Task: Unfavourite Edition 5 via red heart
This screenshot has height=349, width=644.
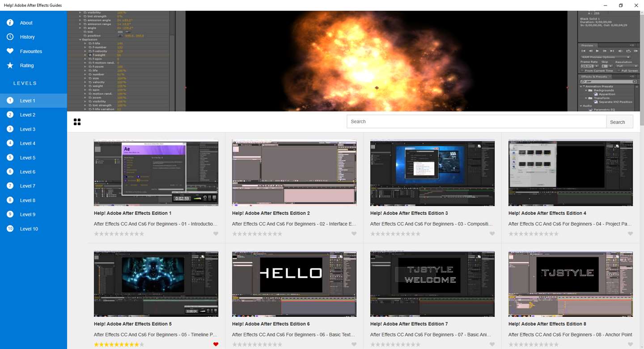Action: coord(216,345)
